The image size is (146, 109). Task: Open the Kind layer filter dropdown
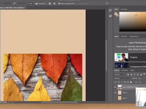pyautogui.click(x=120, y=74)
